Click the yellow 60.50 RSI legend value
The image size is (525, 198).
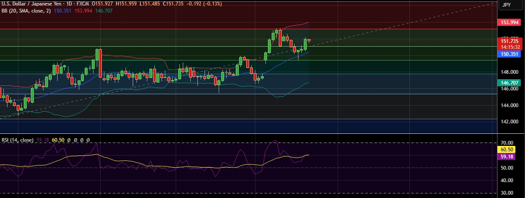(x=58, y=140)
